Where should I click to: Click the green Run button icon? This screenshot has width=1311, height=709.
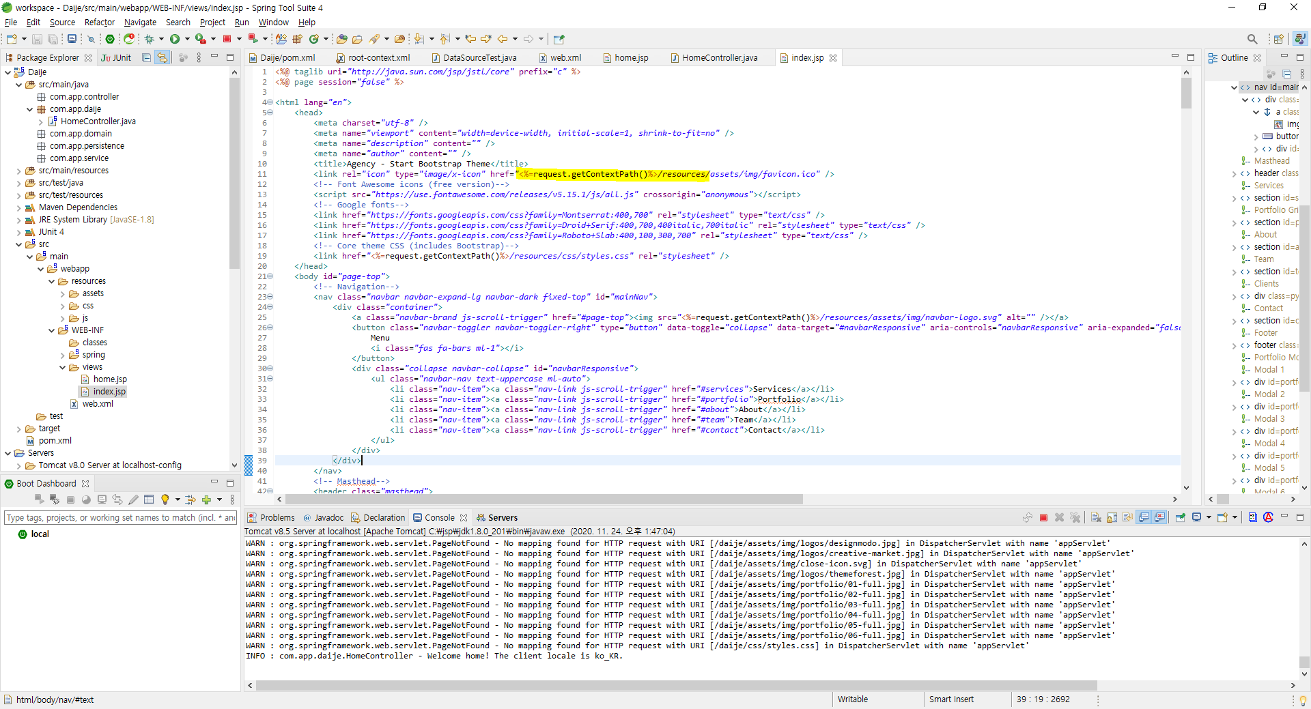pos(175,40)
